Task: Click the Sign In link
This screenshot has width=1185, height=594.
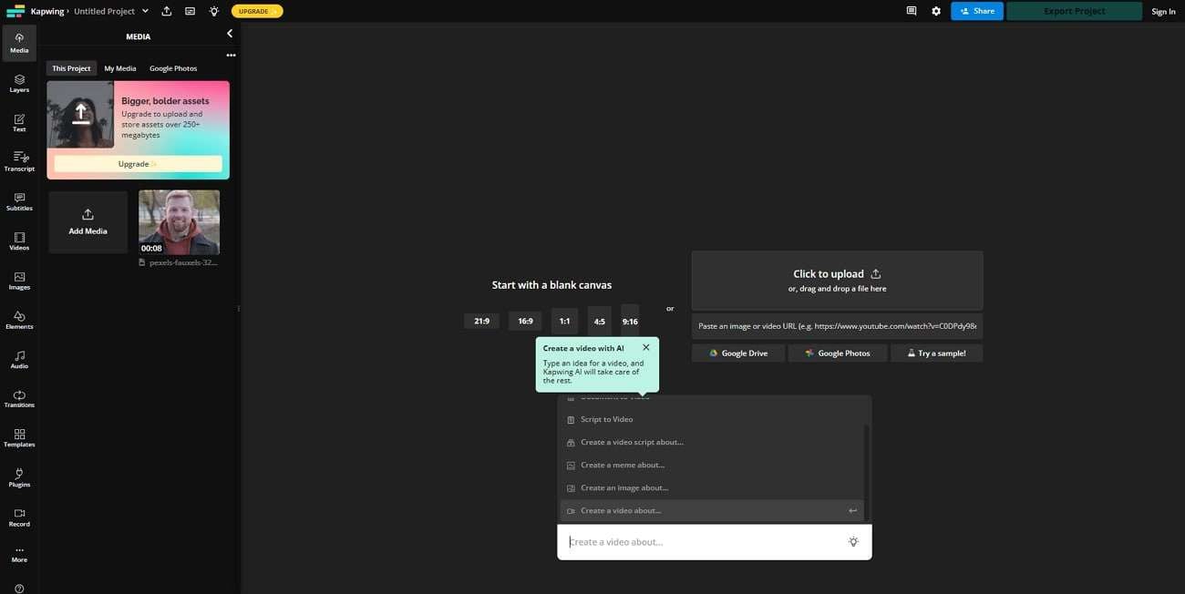Action: point(1163,11)
